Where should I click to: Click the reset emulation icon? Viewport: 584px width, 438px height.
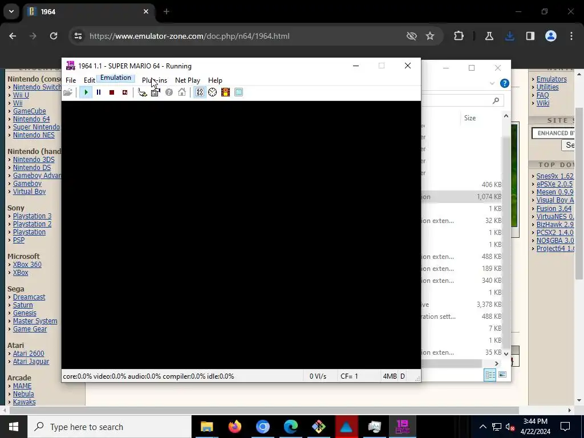click(x=125, y=92)
